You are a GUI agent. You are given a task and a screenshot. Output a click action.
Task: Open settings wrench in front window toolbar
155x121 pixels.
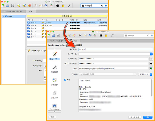click(112, 35)
